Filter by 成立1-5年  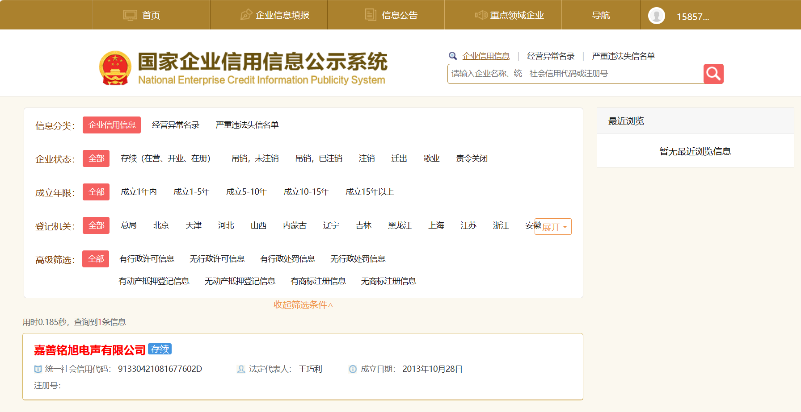191,192
